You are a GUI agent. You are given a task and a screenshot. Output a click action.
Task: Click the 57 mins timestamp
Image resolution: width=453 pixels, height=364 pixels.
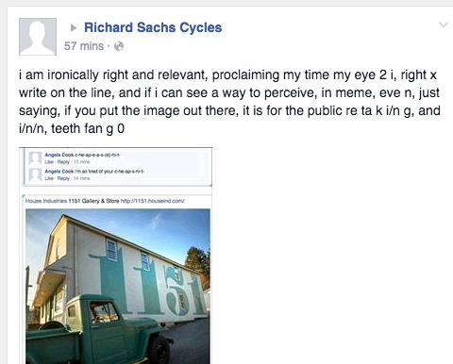click(84, 46)
